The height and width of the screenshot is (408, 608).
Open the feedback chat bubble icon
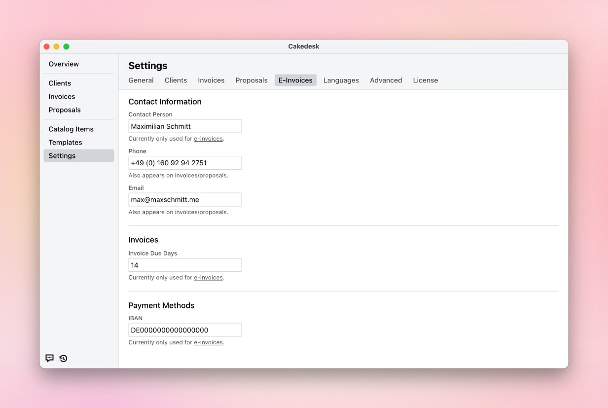49,358
